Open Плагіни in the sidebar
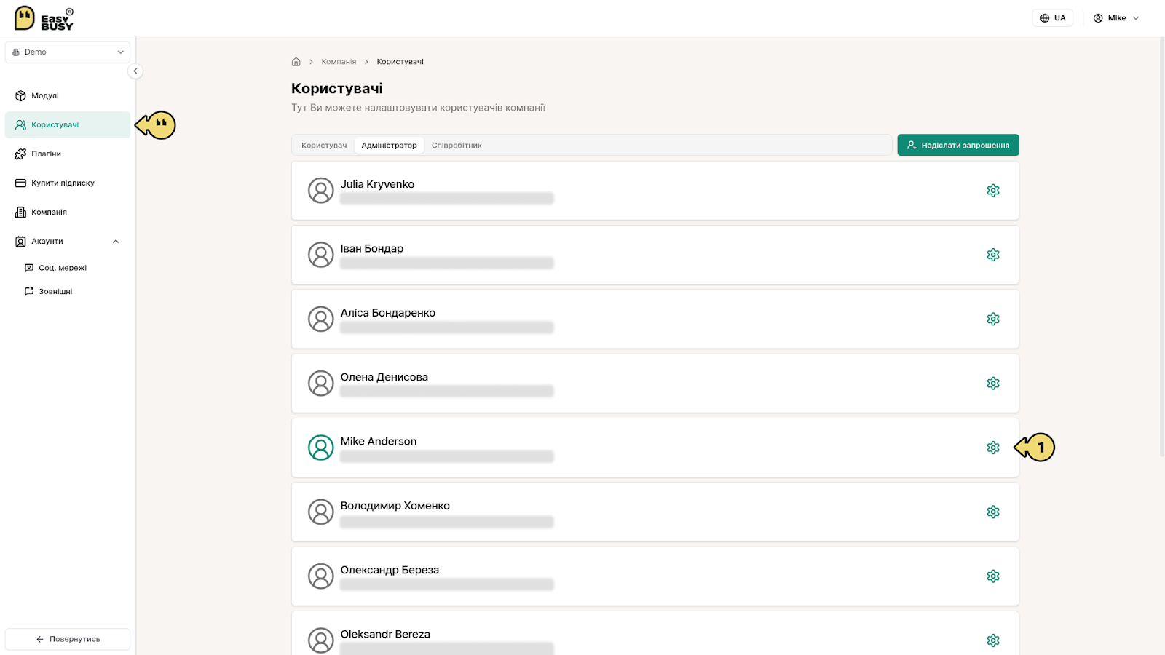 tap(67, 154)
